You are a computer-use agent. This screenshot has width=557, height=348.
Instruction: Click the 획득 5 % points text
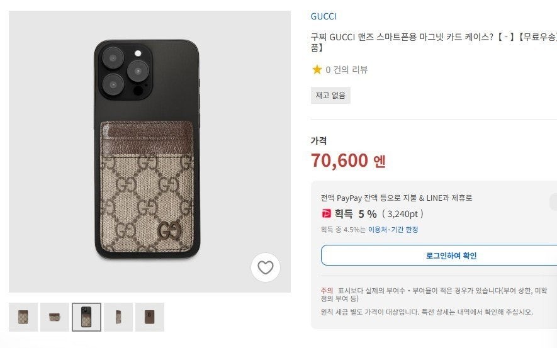tap(356, 214)
